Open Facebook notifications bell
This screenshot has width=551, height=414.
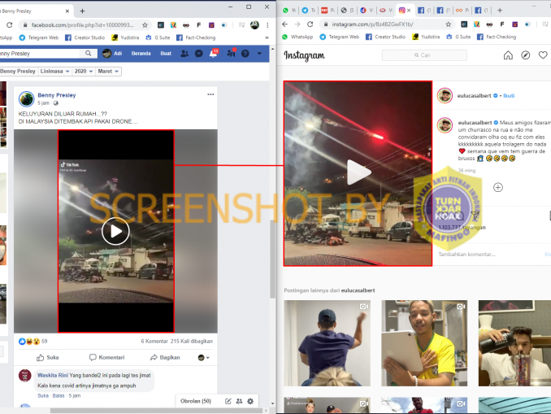click(213, 54)
